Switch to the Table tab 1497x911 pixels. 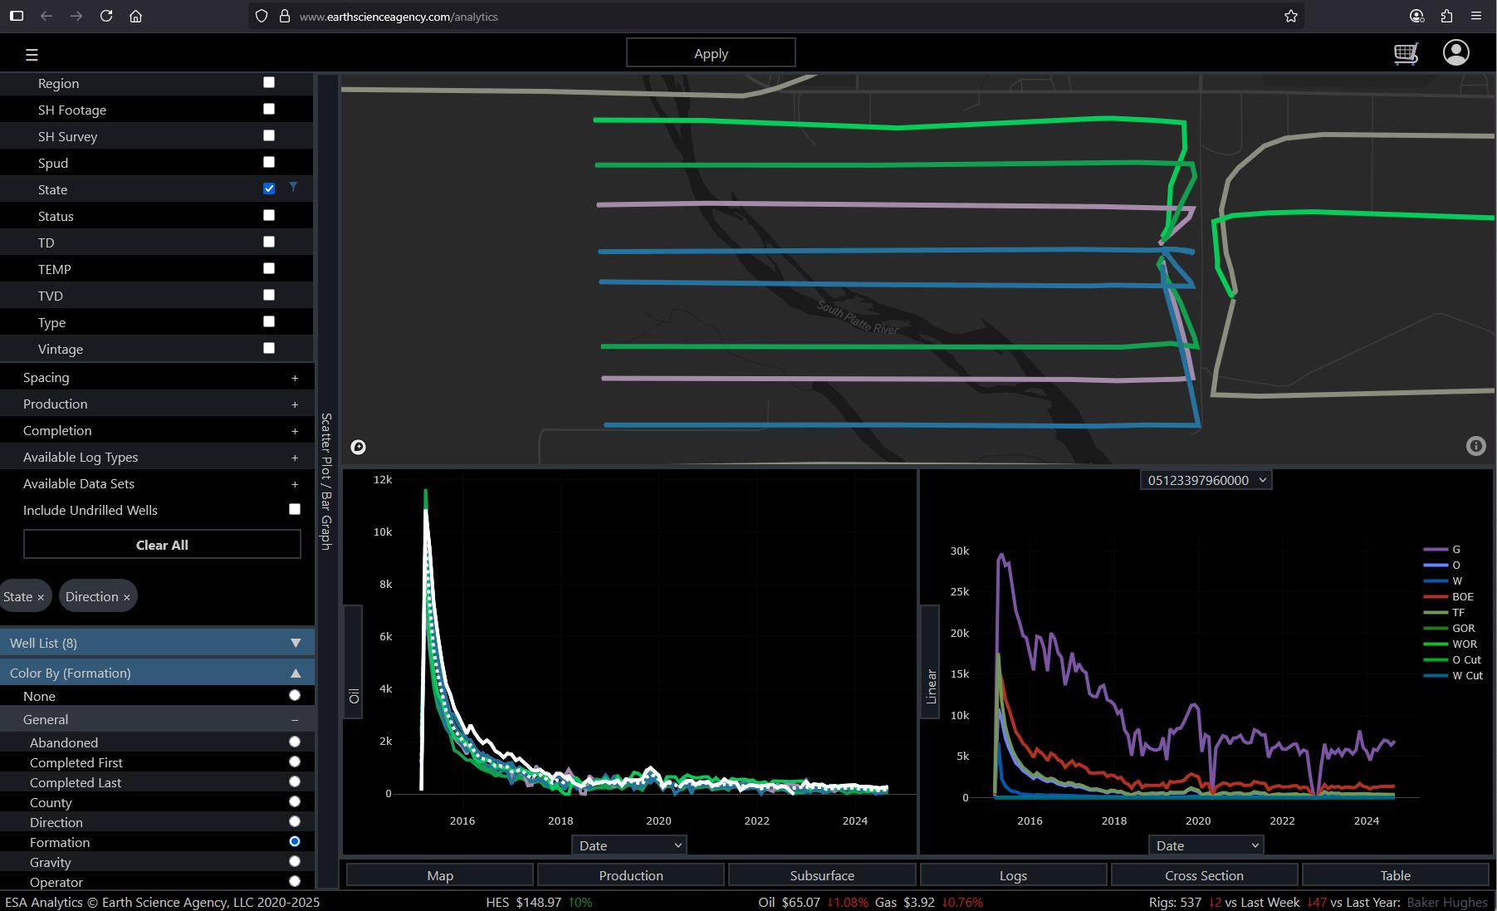(x=1396, y=875)
